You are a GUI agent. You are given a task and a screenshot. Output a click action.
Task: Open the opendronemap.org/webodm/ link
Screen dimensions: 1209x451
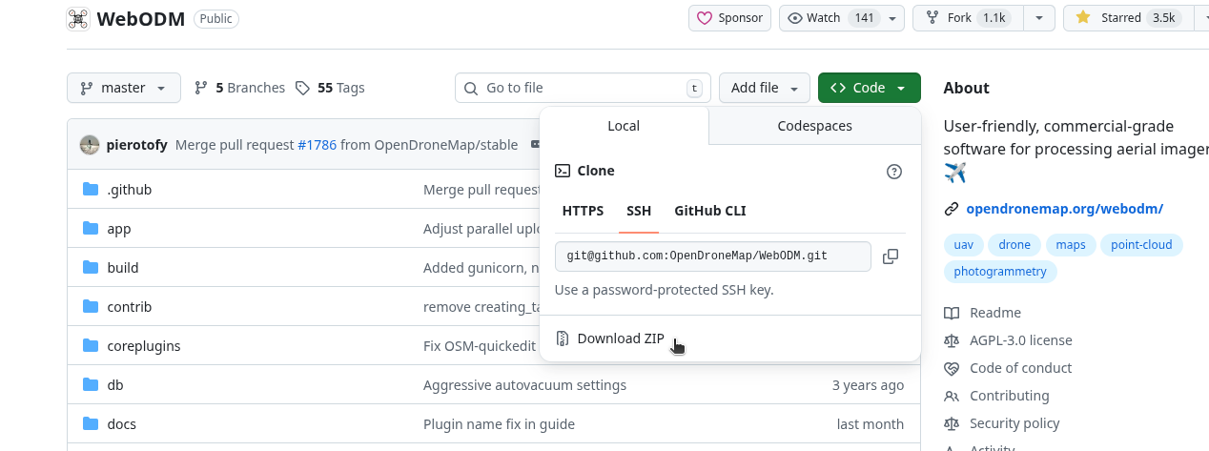[x=1064, y=209]
